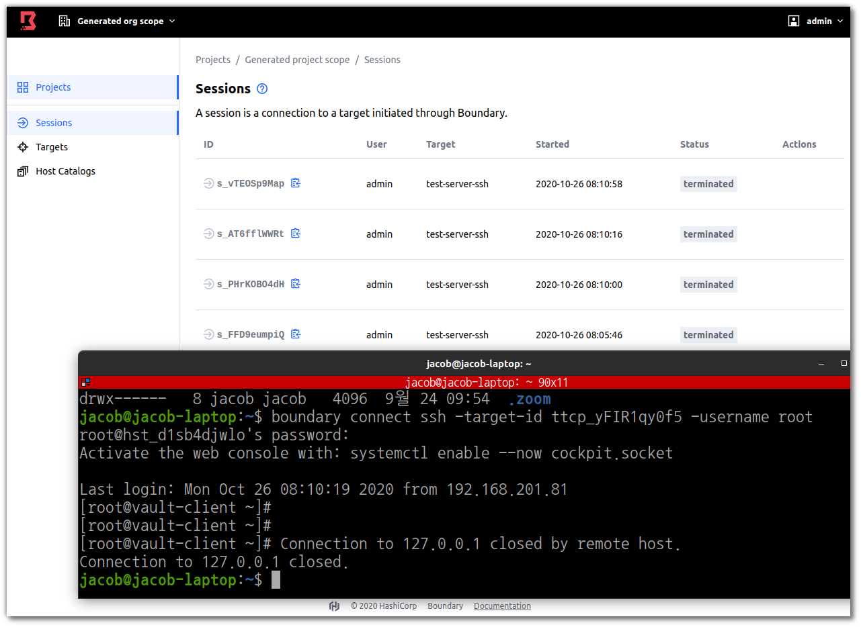
Task: Open the admin user menu
Action: point(815,21)
